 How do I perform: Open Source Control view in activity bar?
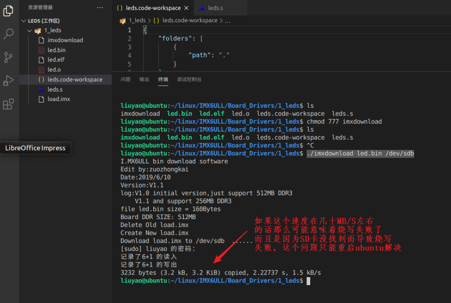(x=8, y=57)
